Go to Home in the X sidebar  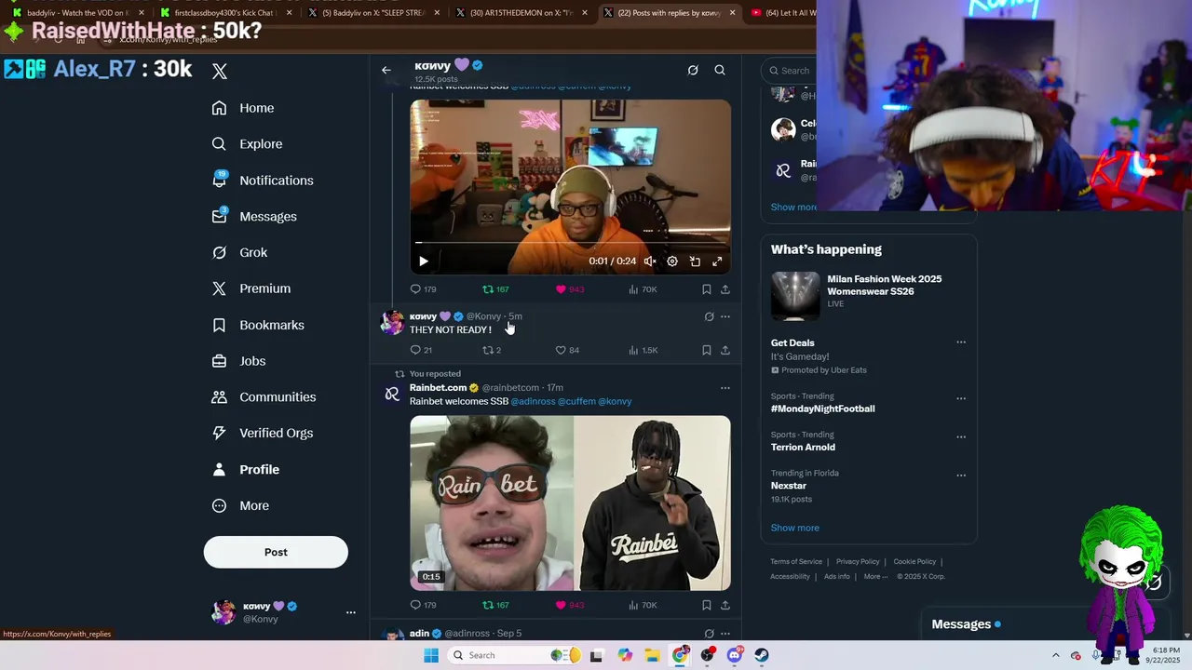pos(243,108)
